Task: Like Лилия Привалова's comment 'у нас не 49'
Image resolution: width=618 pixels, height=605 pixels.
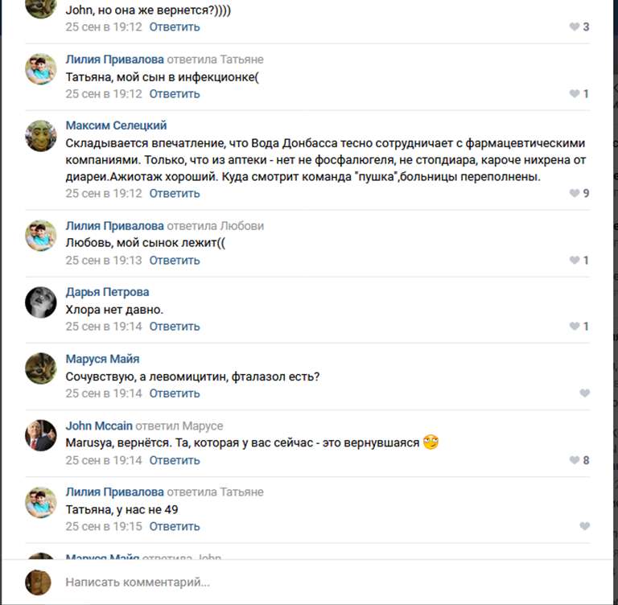Action: click(584, 526)
